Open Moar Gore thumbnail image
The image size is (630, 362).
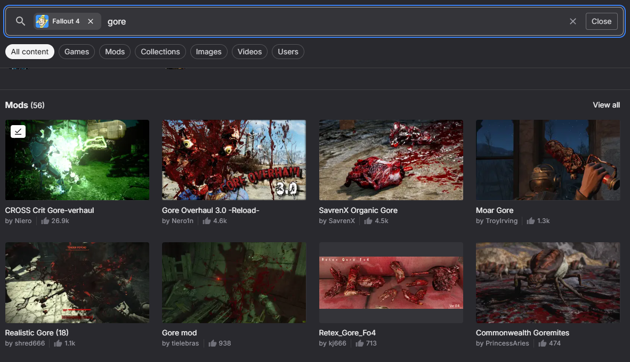548,160
